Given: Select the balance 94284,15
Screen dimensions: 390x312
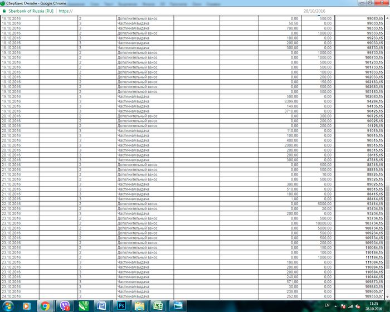Looking at the screenshot, I should point(375,101).
